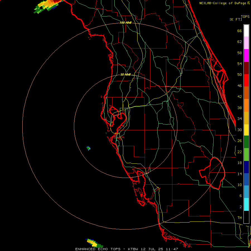This screenshot has width=251, height=251.
Task: Click the '11:47' timestamp
Action: pos(172,249)
